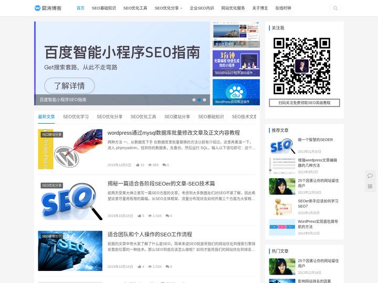Click the comment bubble floating icon
378x283 pixels.
click(x=370, y=176)
